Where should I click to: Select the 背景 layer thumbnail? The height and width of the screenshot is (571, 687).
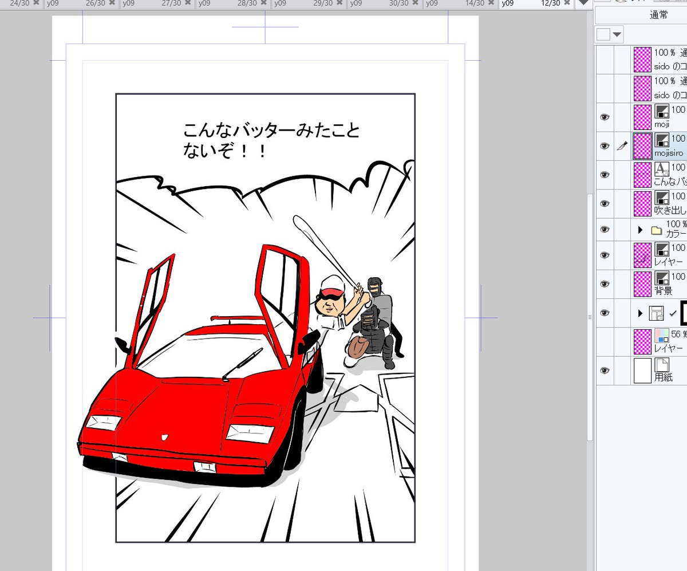[643, 284]
